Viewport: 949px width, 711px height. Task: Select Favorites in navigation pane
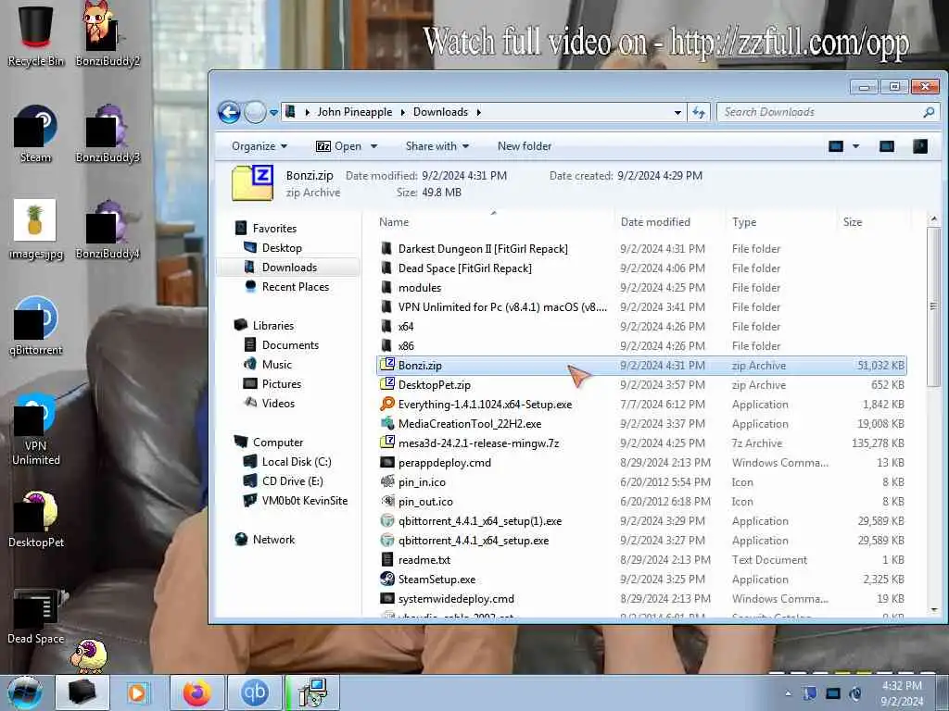(274, 229)
